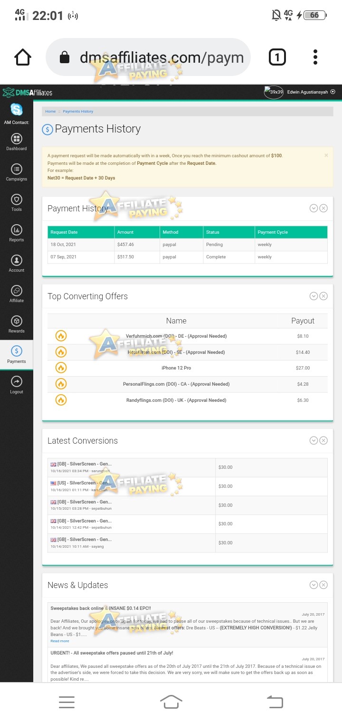The height and width of the screenshot is (722, 342).
Task: Click flame icon beside Randyflings.com offer
Action: tap(61, 400)
